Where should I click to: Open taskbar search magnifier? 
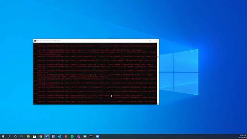(9, 136)
